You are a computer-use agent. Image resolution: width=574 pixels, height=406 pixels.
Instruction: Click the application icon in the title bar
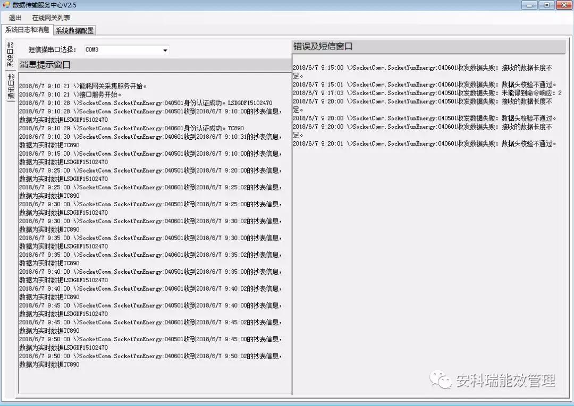click(6, 5)
